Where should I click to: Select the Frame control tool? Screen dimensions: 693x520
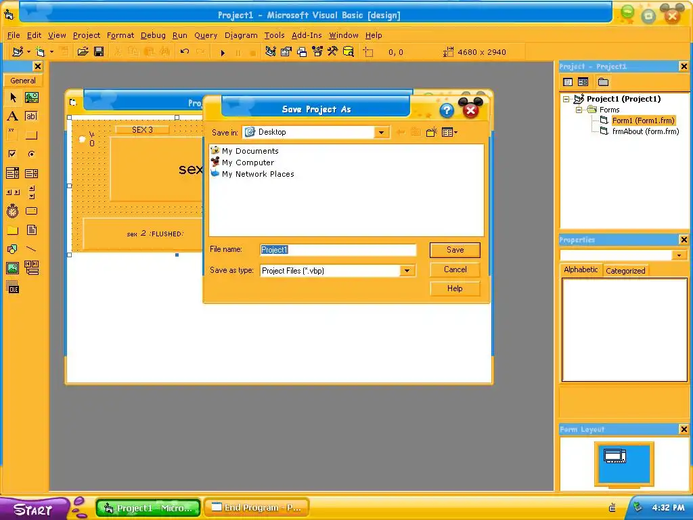[13, 135]
